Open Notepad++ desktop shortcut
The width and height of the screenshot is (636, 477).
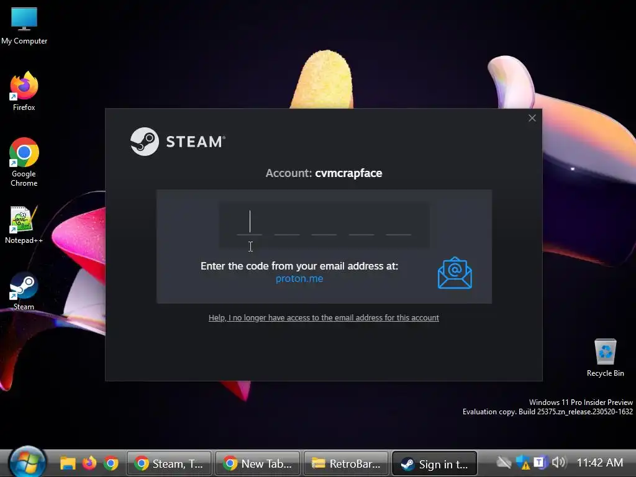tap(24, 225)
